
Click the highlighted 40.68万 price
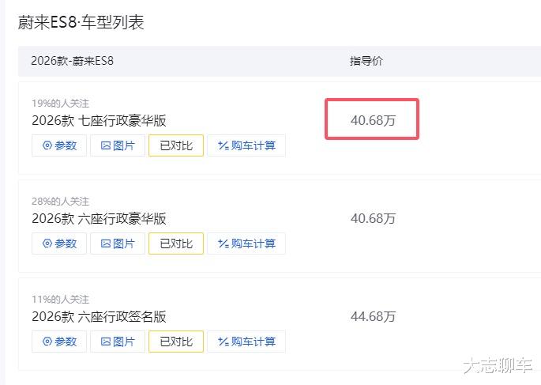[x=373, y=120]
